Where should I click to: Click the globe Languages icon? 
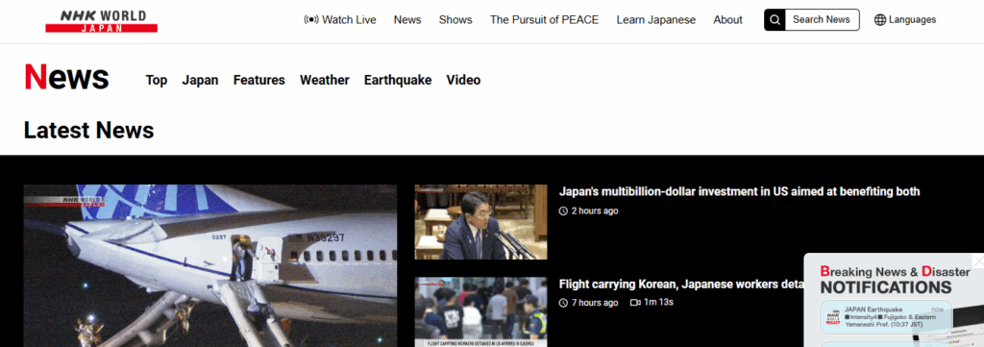(880, 19)
